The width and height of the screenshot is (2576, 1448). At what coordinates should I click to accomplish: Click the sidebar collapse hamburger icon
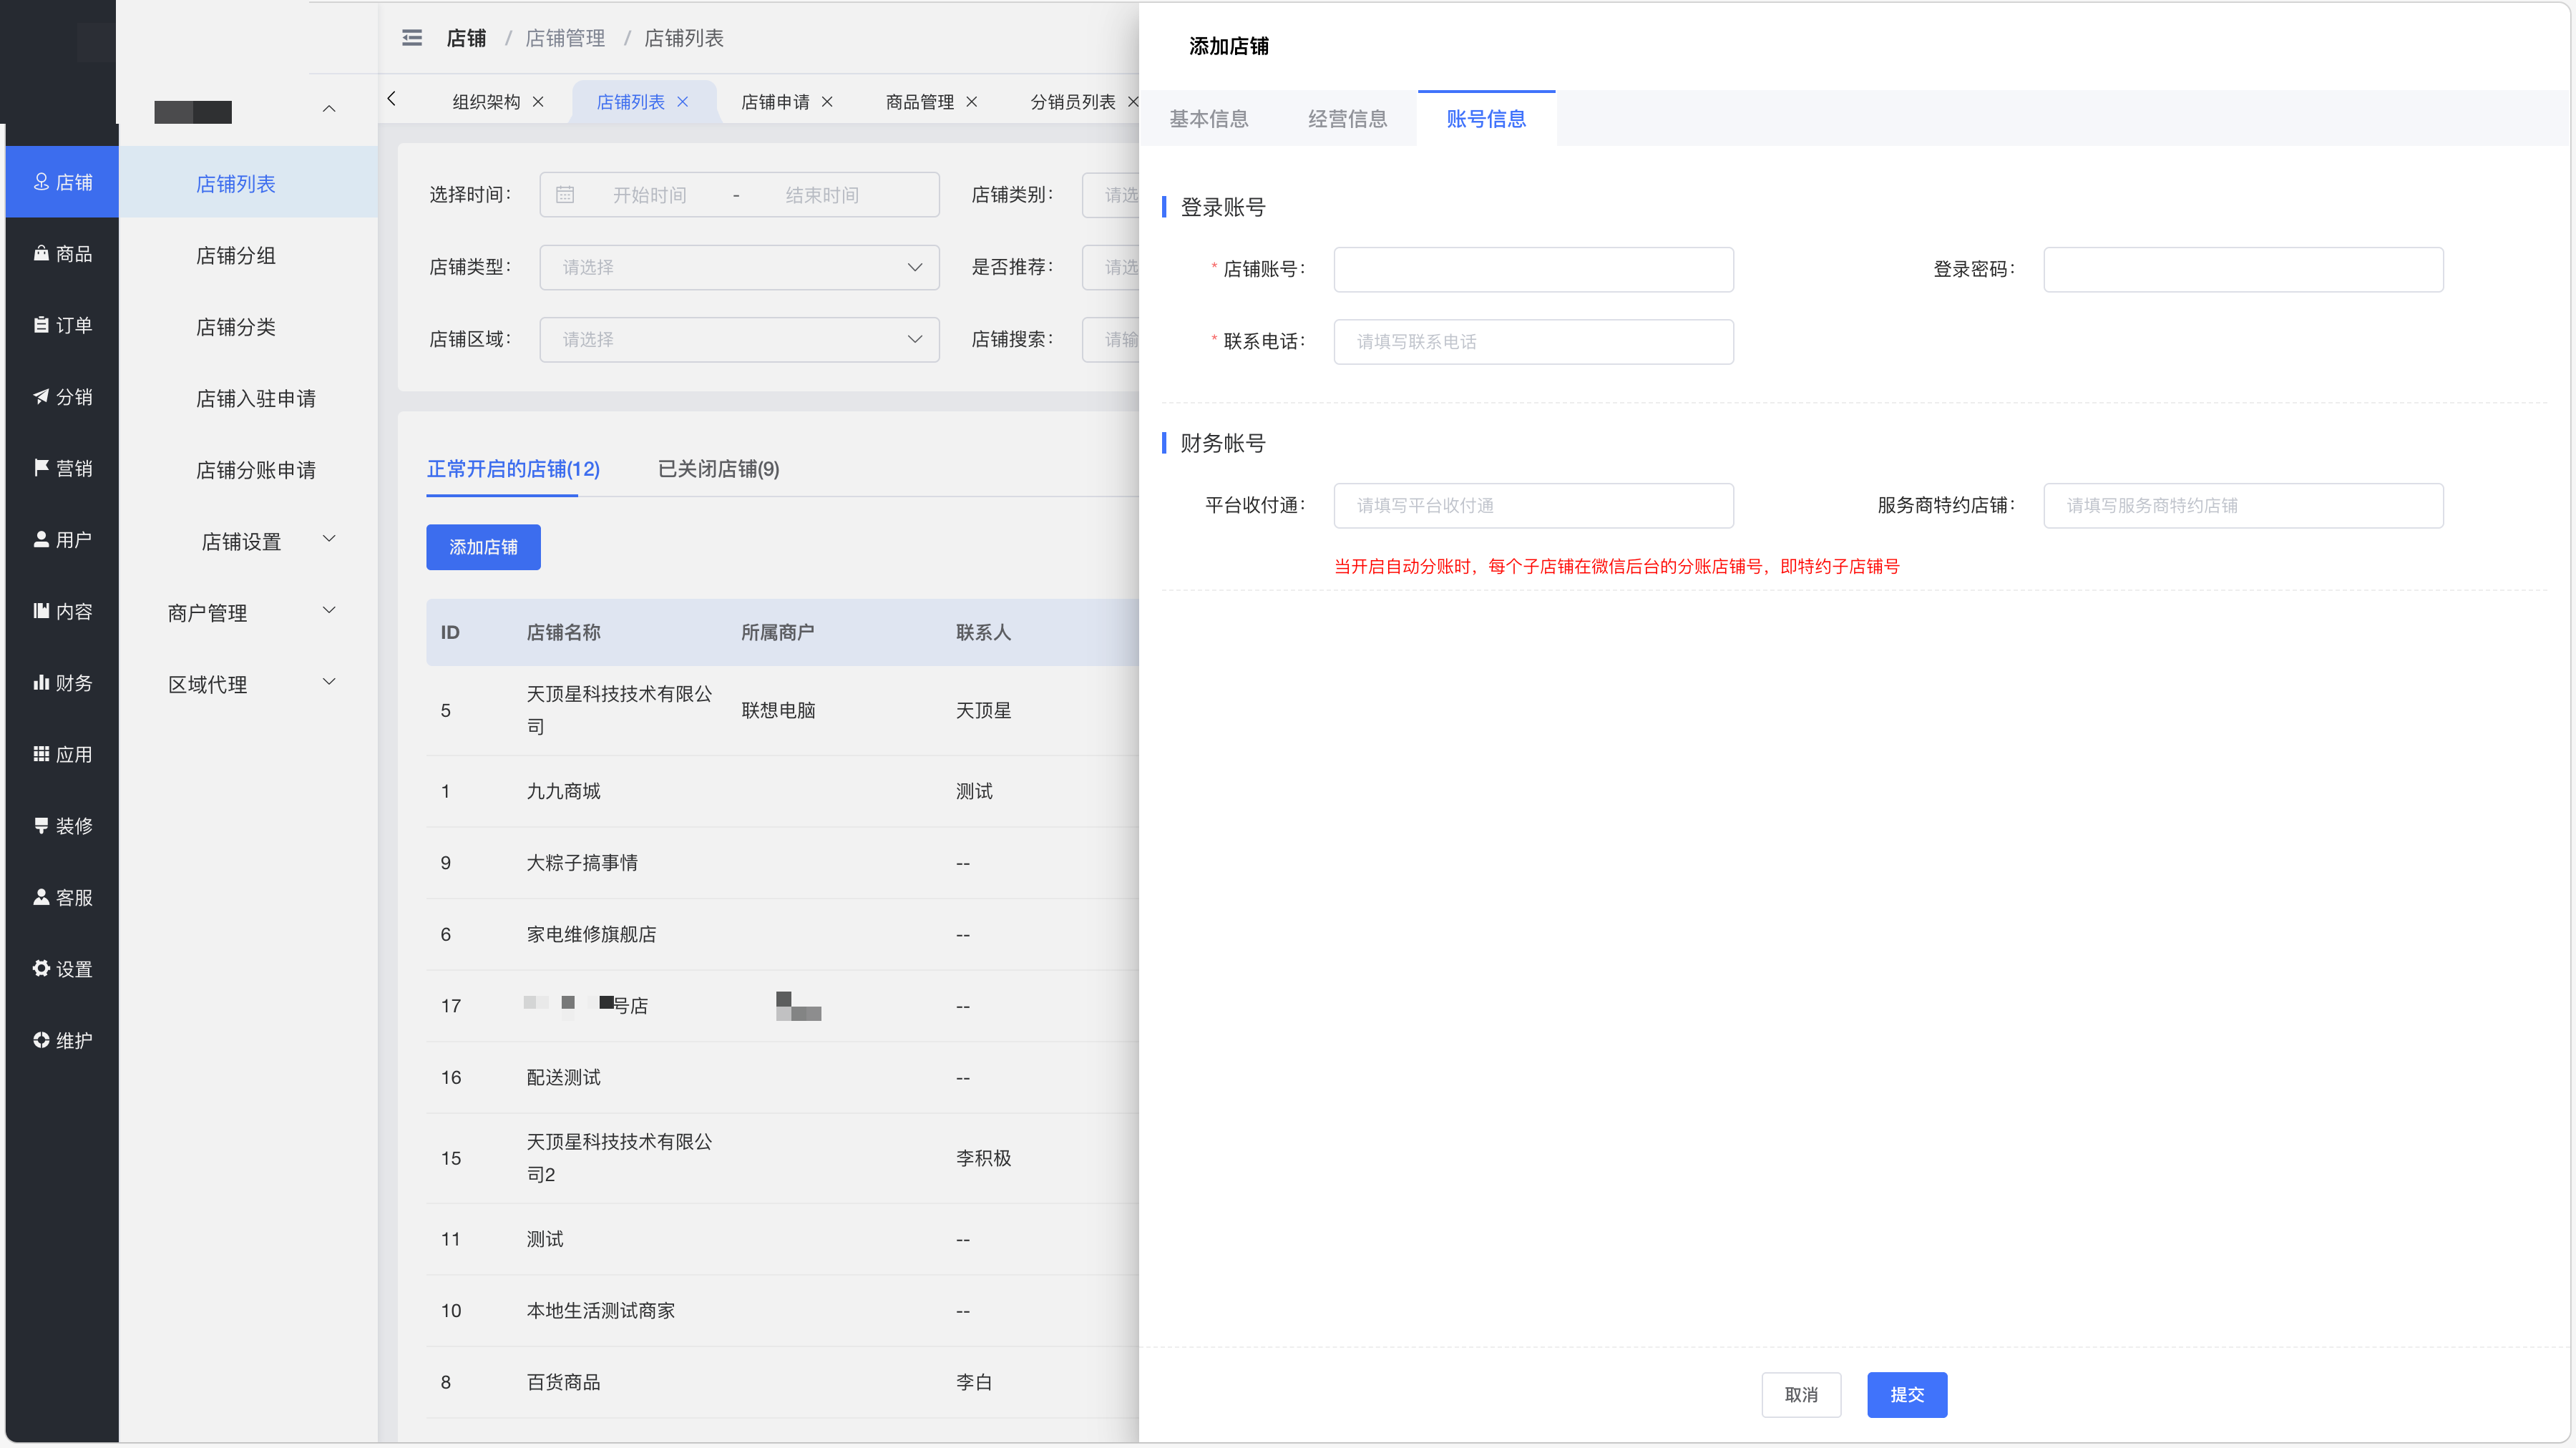pos(411,38)
